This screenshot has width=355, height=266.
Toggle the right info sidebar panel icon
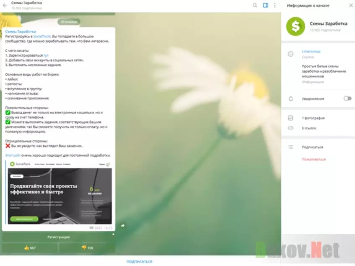265,5
